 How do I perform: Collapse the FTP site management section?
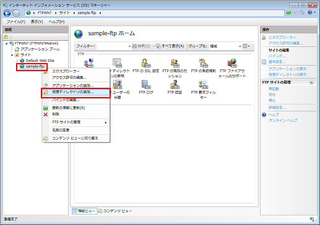coord(311,82)
